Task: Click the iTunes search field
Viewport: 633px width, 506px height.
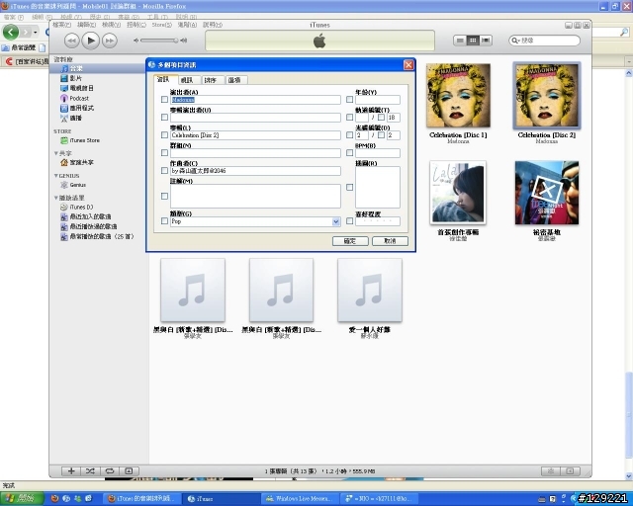Action: pos(544,41)
